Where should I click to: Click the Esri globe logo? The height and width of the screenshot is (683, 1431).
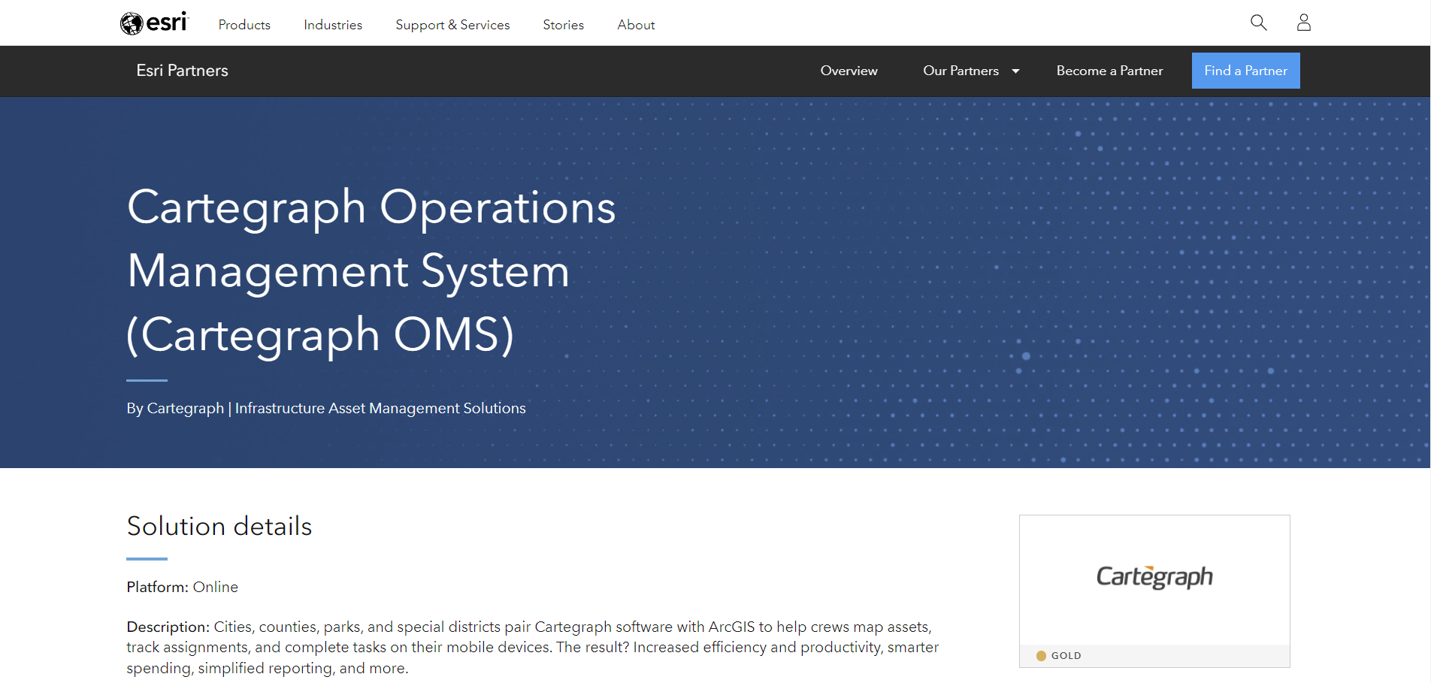coord(154,23)
